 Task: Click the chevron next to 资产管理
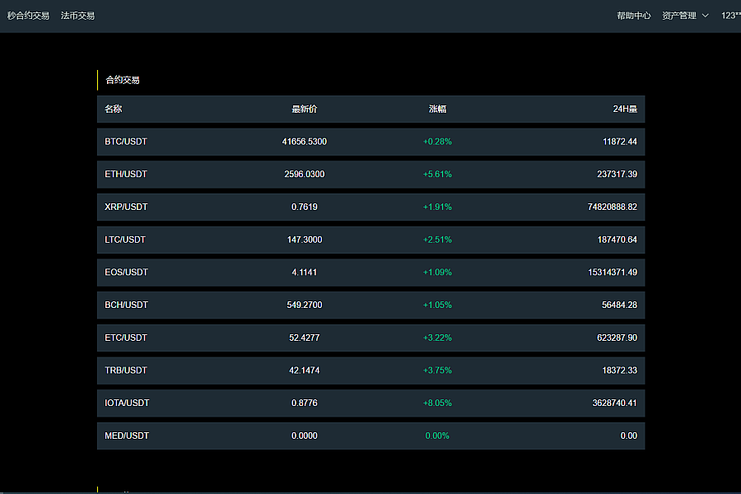click(x=705, y=16)
